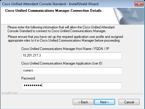Cancel the InstallShield wizard

click(x=129, y=102)
